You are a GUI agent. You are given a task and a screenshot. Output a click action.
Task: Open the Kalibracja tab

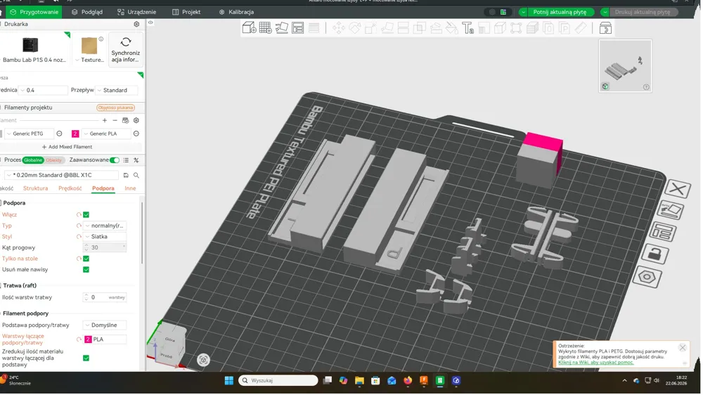click(236, 12)
